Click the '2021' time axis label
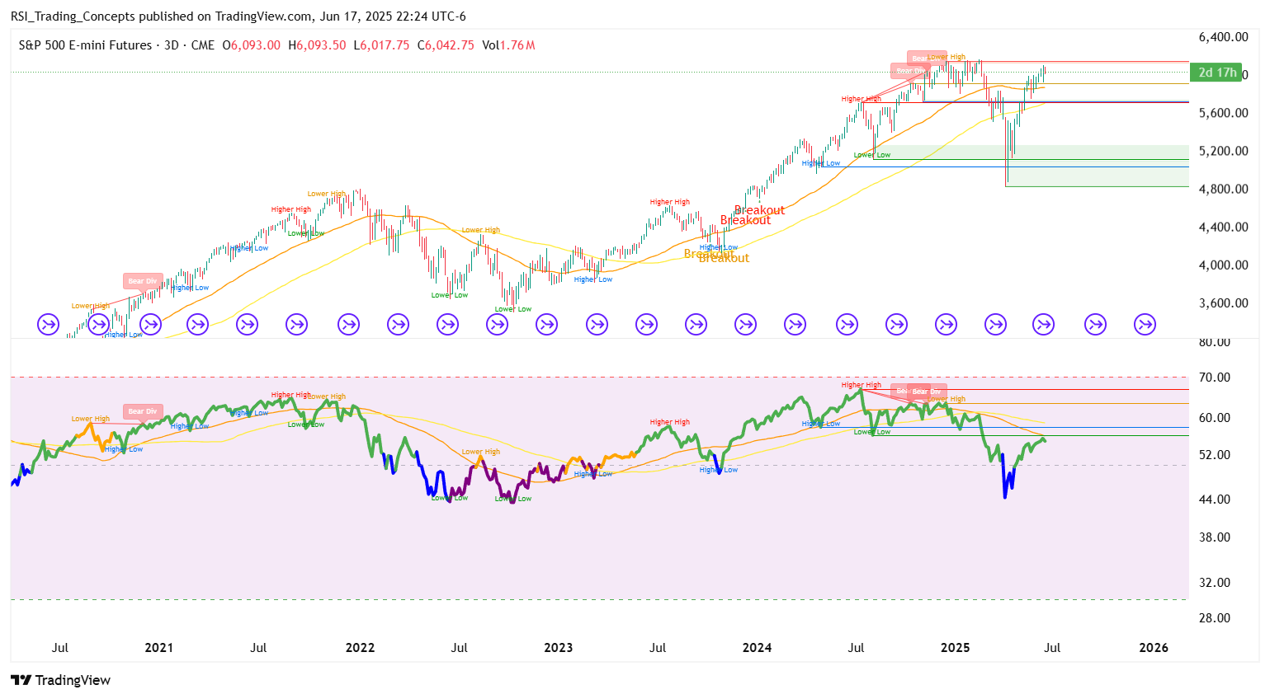 pyautogui.click(x=159, y=648)
